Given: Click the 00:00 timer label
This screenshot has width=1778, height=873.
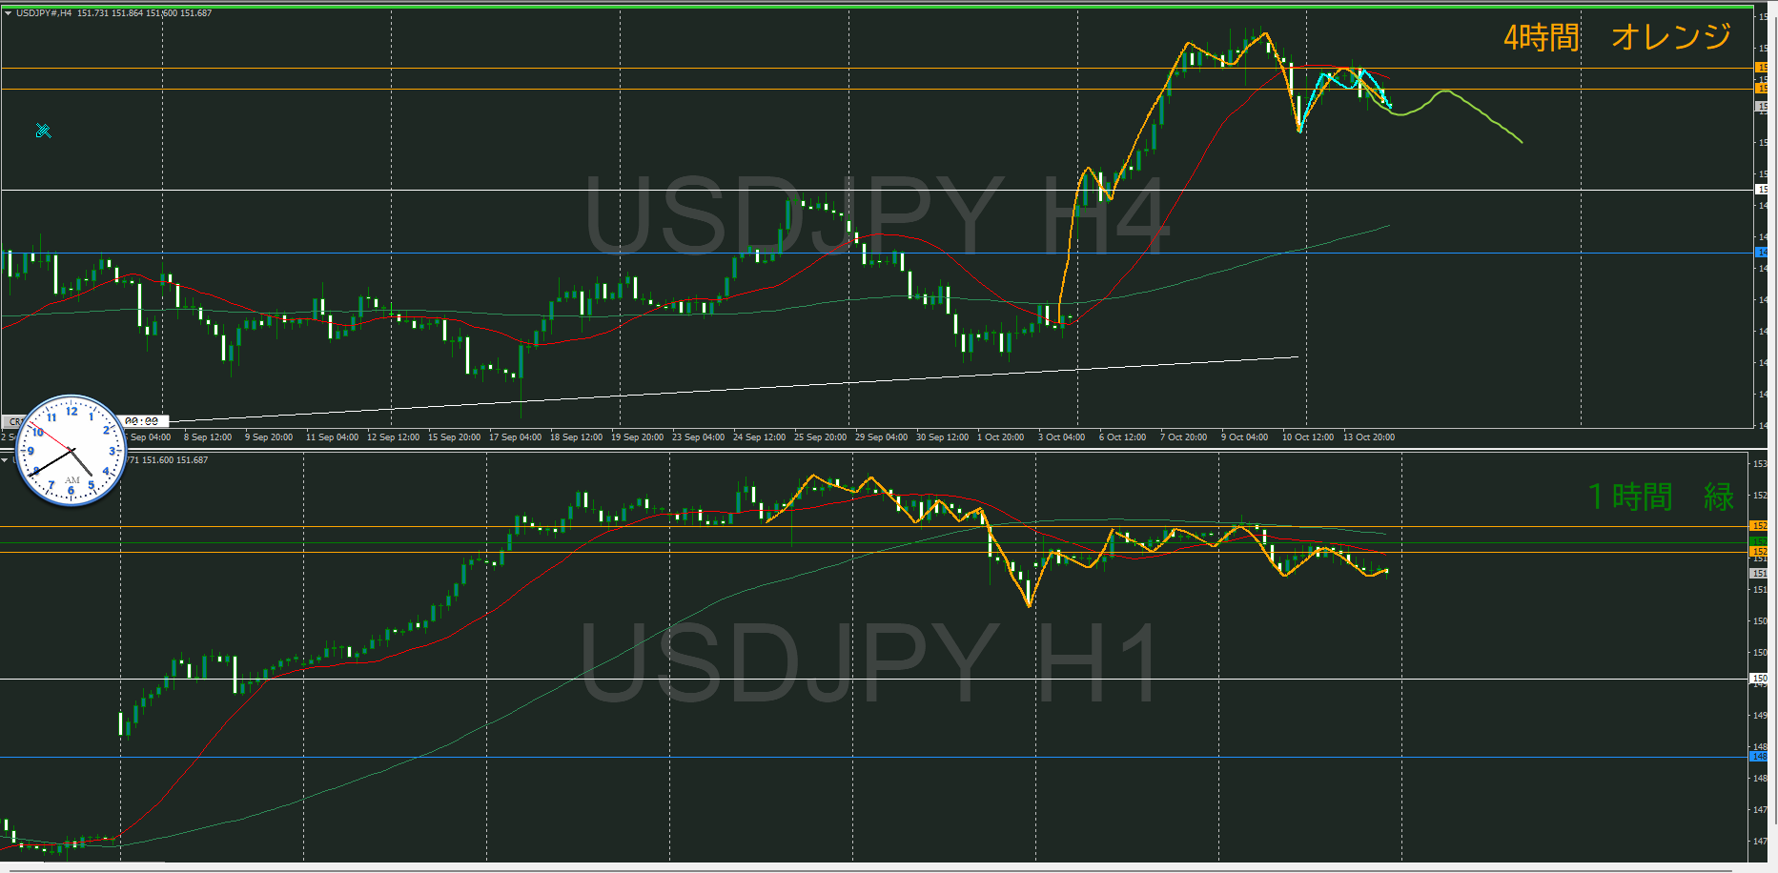Looking at the screenshot, I should pyautogui.click(x=142, y=421).
